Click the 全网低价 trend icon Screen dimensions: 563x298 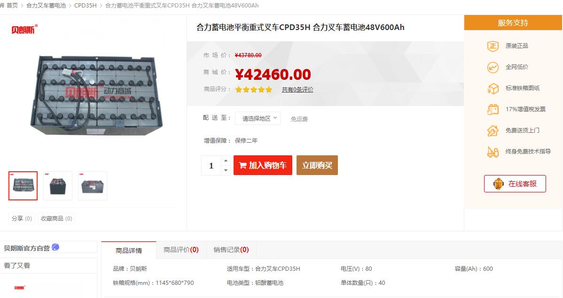[x=493, y=67]
